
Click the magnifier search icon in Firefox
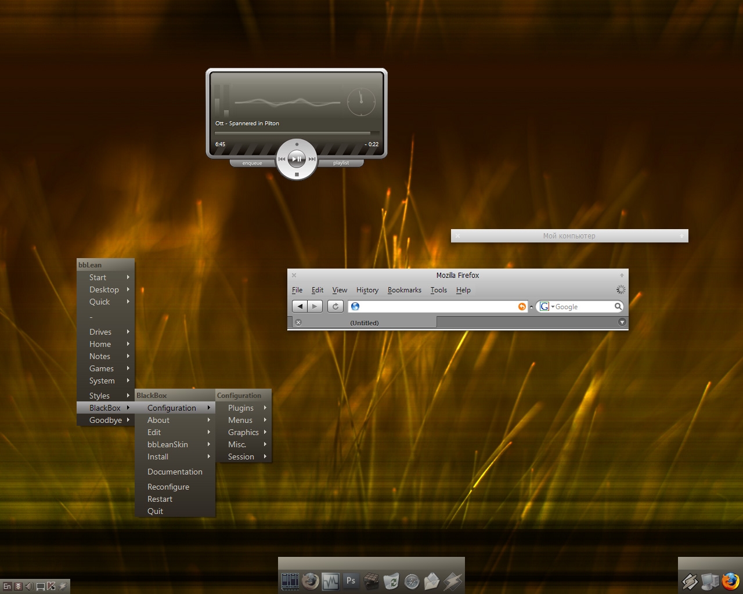point(618,306)
